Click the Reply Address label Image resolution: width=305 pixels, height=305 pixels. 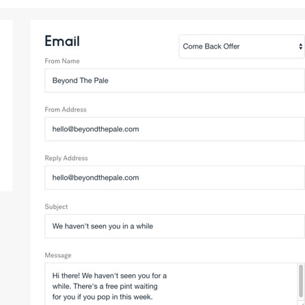point(66,158)
